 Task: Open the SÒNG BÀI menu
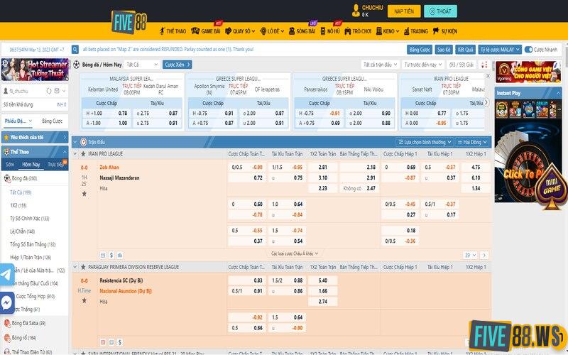pos(302,31)
